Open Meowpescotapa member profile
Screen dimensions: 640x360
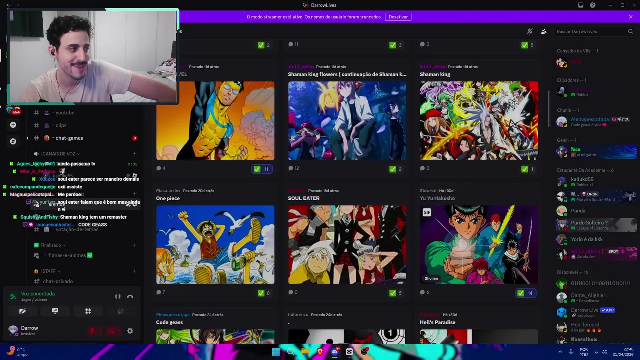596,122
